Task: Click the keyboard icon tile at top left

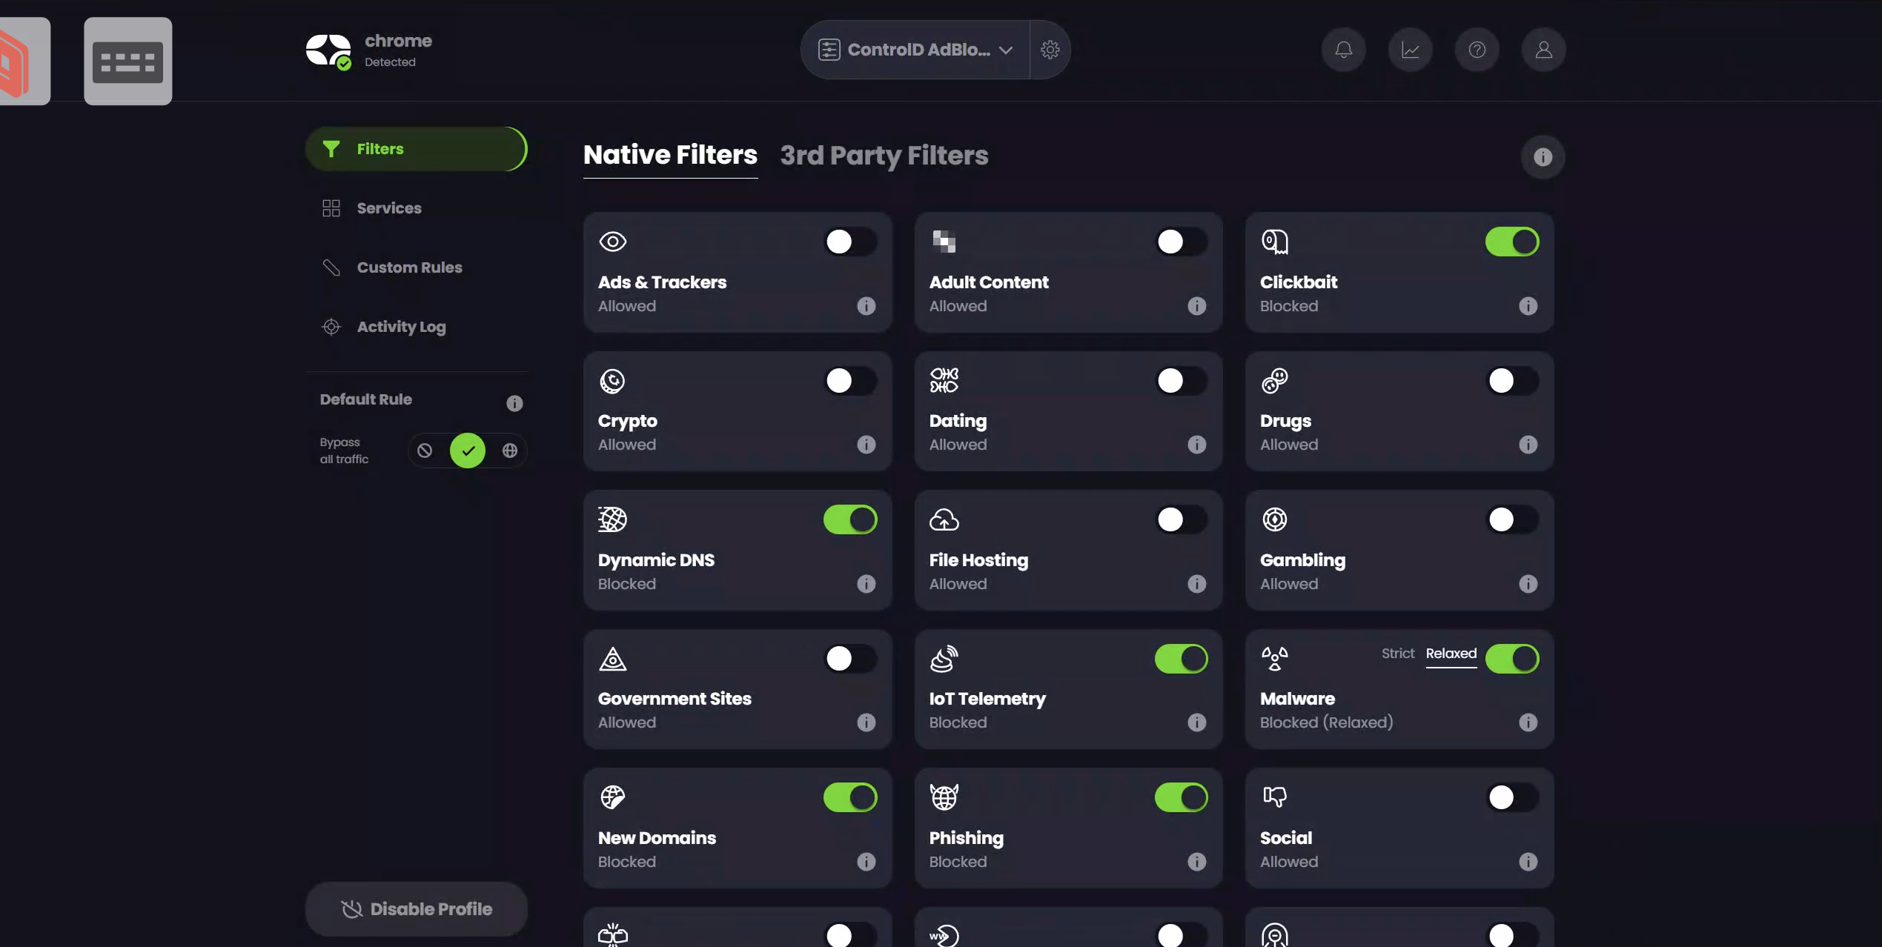Action: click(127, 61)
